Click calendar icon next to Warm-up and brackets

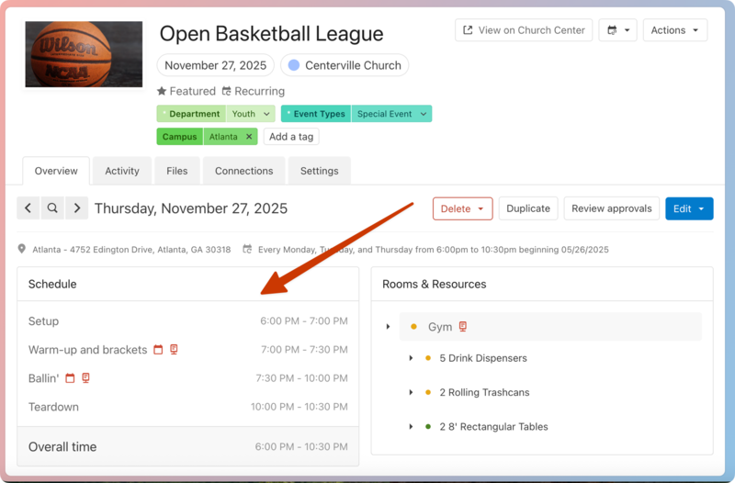[158, 350]
